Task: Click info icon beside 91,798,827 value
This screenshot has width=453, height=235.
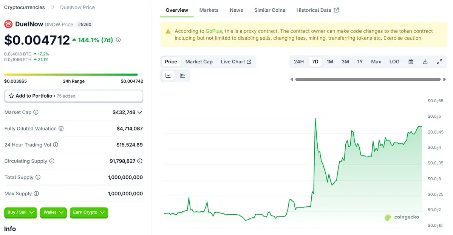Action: pos(140,161)
